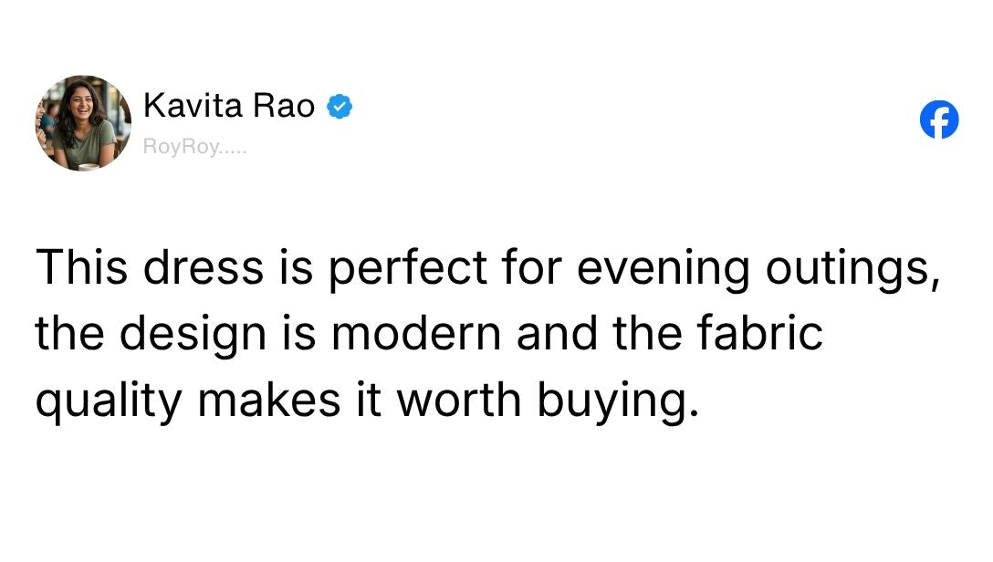Click the RoyRoy..... subtitle text
The width and height of the screenshot is (993, 562).
[x=194, y=147]
